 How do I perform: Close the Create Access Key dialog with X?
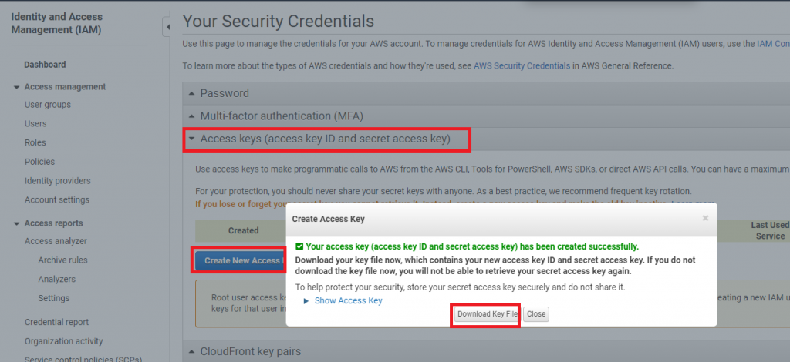point(705,219)
